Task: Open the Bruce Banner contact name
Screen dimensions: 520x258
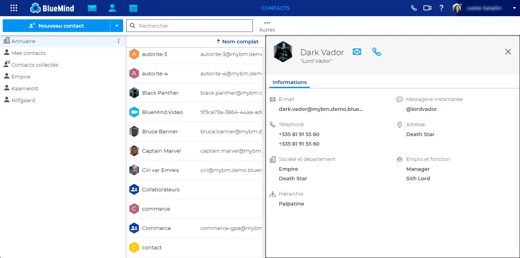Action: pyautogui.click(x=160, y=131)
